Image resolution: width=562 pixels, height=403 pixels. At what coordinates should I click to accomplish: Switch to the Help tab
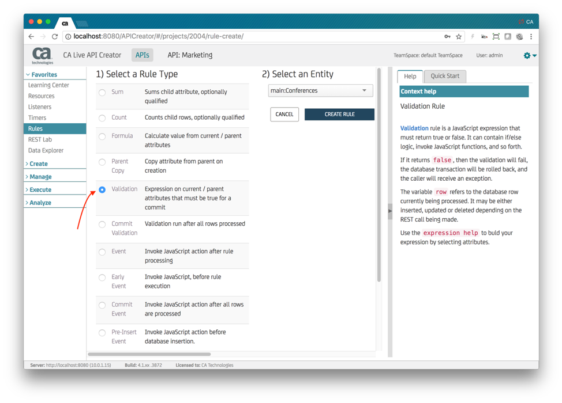click(410, 76)
